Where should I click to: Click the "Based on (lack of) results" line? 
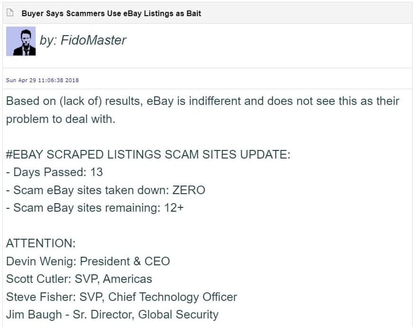pyautogui.click(x=203, y=101)
